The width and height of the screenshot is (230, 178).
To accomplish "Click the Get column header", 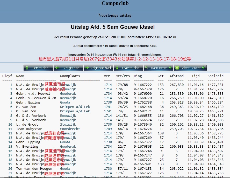I will click(161, 76).
